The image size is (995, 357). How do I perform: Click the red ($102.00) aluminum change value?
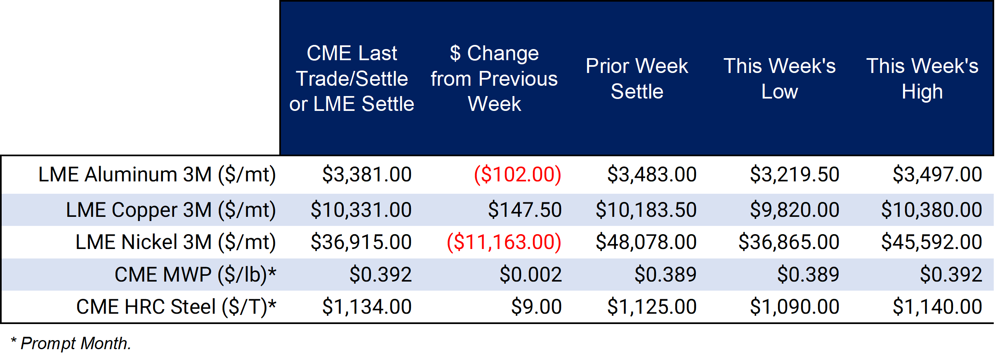(518, 174)
